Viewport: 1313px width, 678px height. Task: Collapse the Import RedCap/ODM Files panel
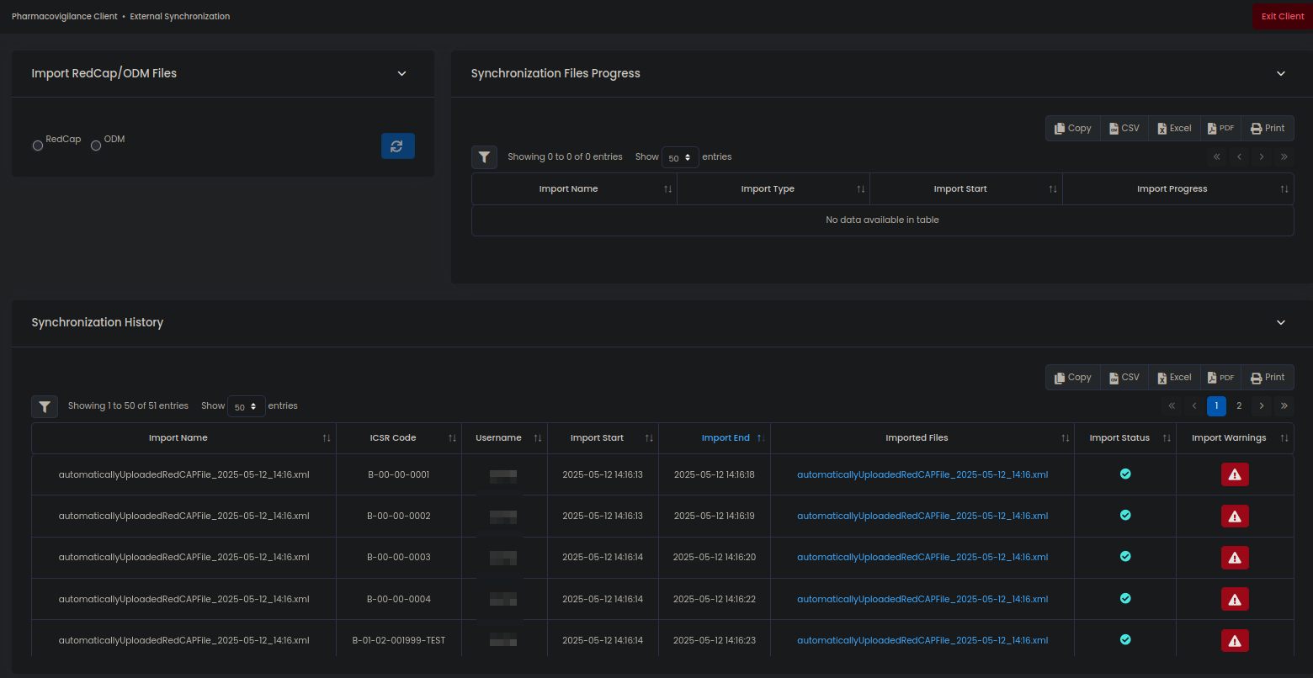coord(401,73)
